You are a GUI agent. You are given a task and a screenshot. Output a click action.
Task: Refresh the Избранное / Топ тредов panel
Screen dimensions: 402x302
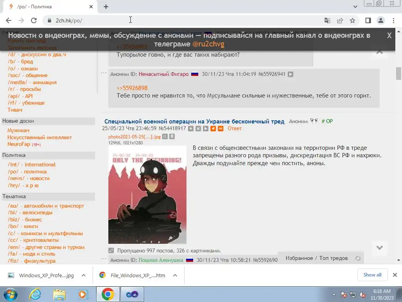pos(358,258)
